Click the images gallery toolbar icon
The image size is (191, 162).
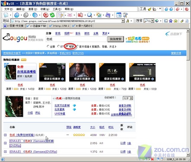(99, 15)
